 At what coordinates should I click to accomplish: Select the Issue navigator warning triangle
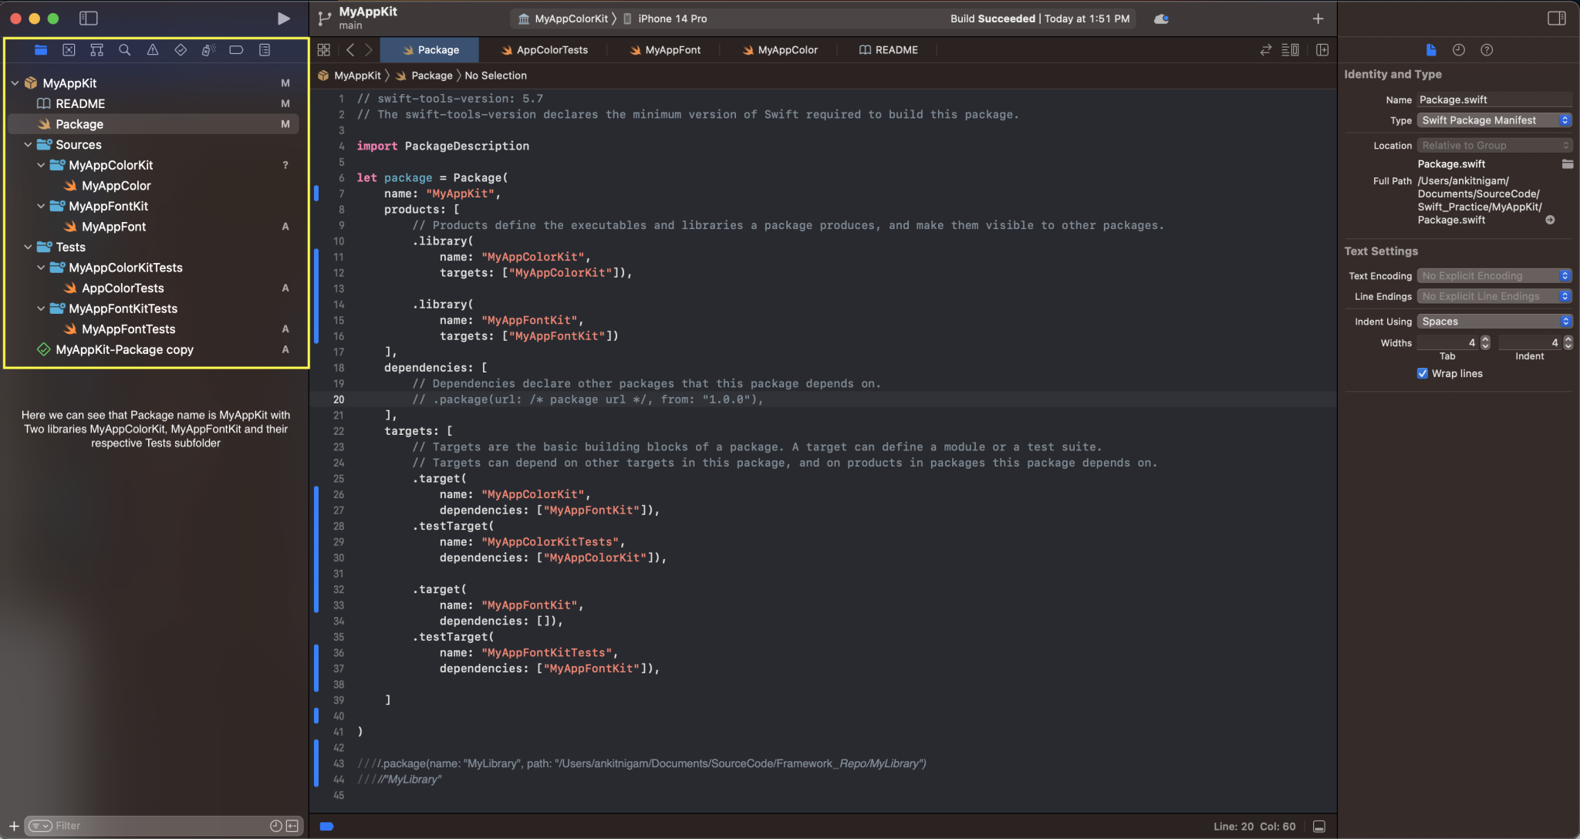[x=153, y=50]
